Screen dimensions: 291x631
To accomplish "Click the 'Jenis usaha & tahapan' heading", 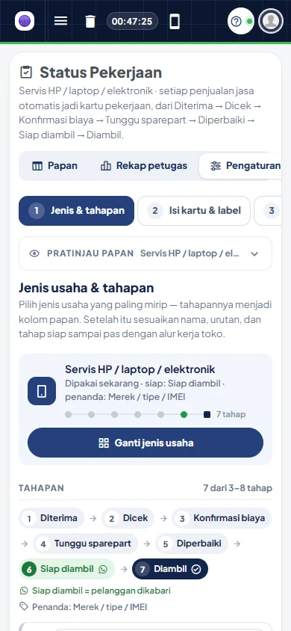I will (x=87, y=288).
